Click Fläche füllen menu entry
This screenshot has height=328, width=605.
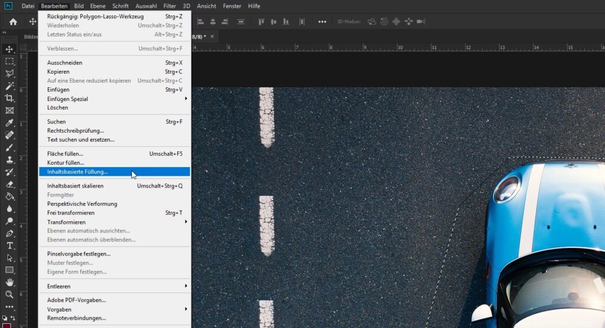click(65, 153)
